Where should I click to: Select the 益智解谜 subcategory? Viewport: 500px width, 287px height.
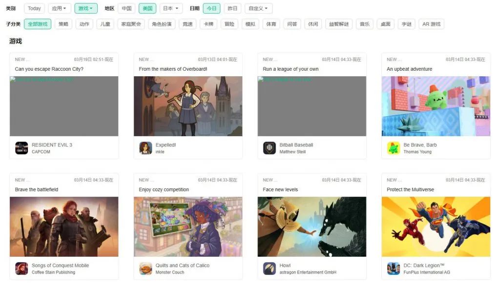coord(339,24)
